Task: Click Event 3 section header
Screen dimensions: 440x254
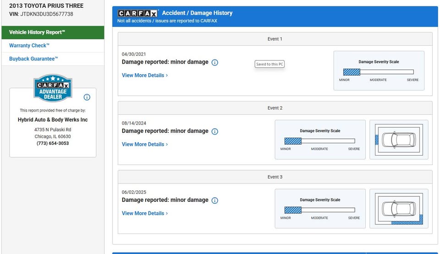Action: pyautogui.click(x=275, y=177)
